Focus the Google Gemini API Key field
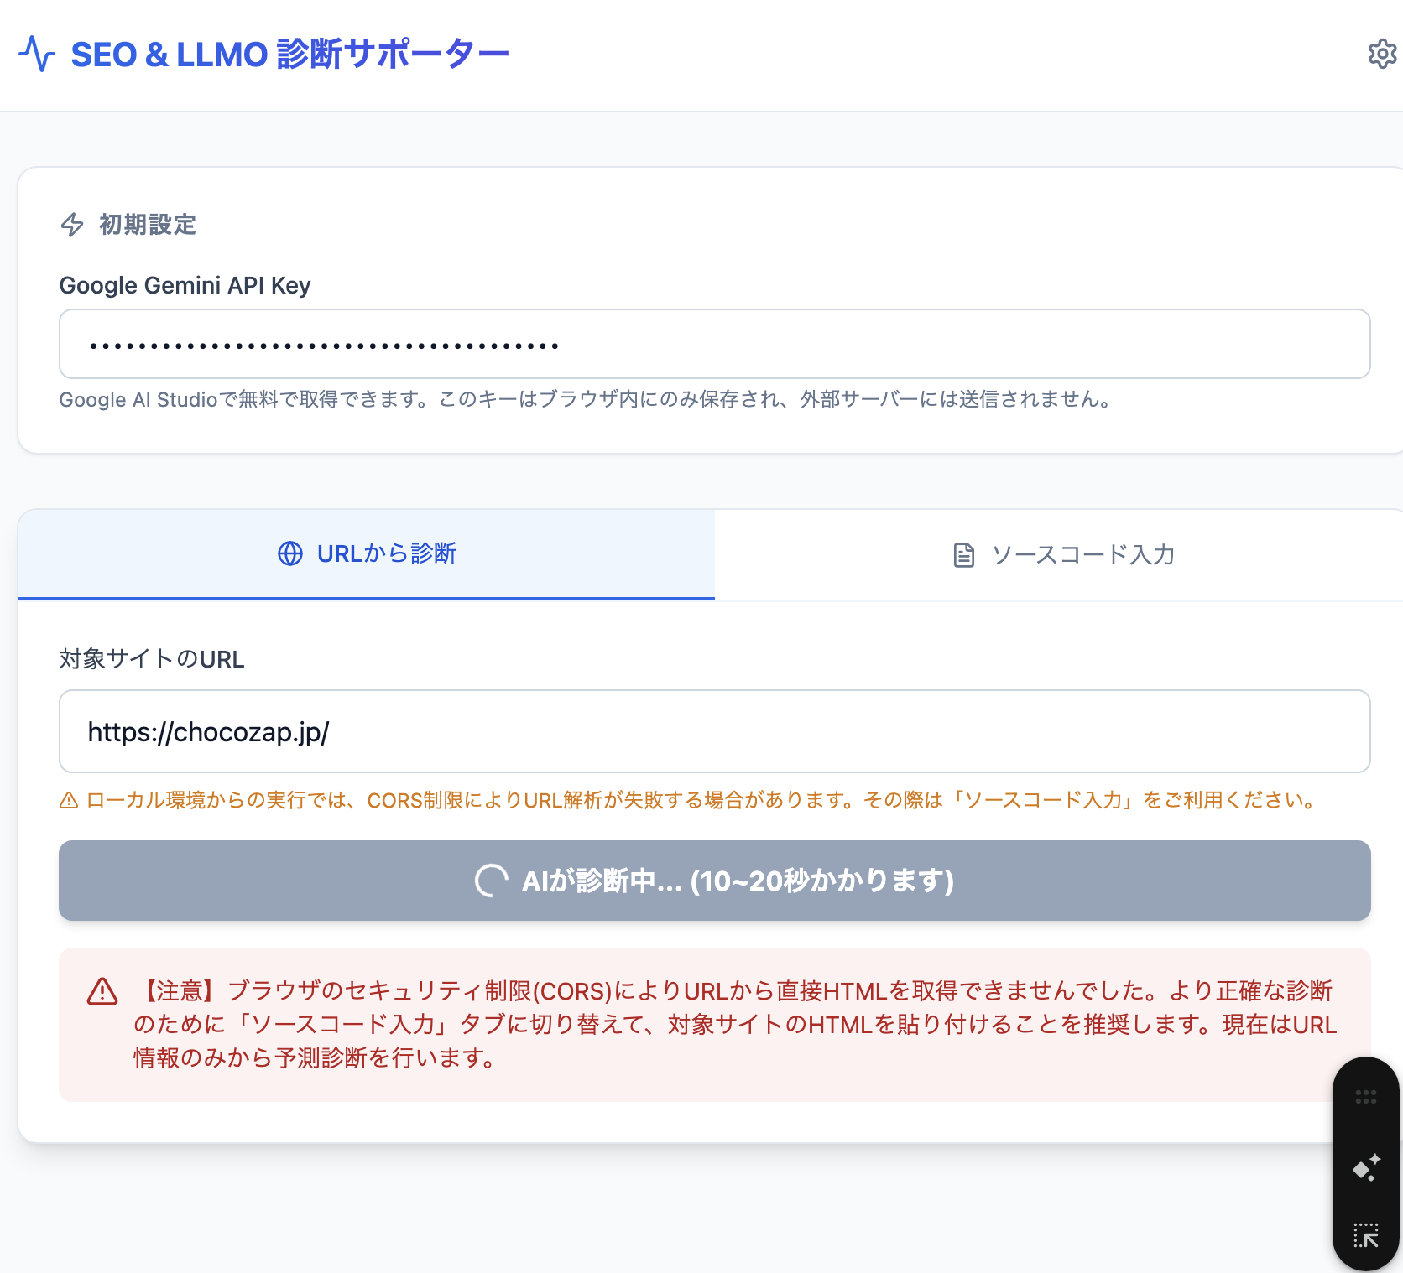 pos(712,344)
